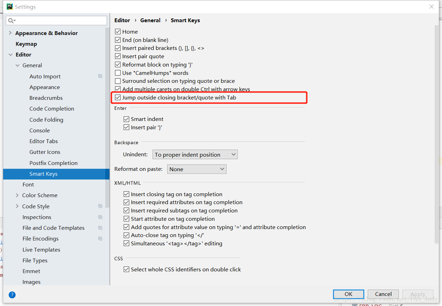442x306 pixels.
Task: Click the copy icon beside File and Code Templates
Action: tap(100, 228)
